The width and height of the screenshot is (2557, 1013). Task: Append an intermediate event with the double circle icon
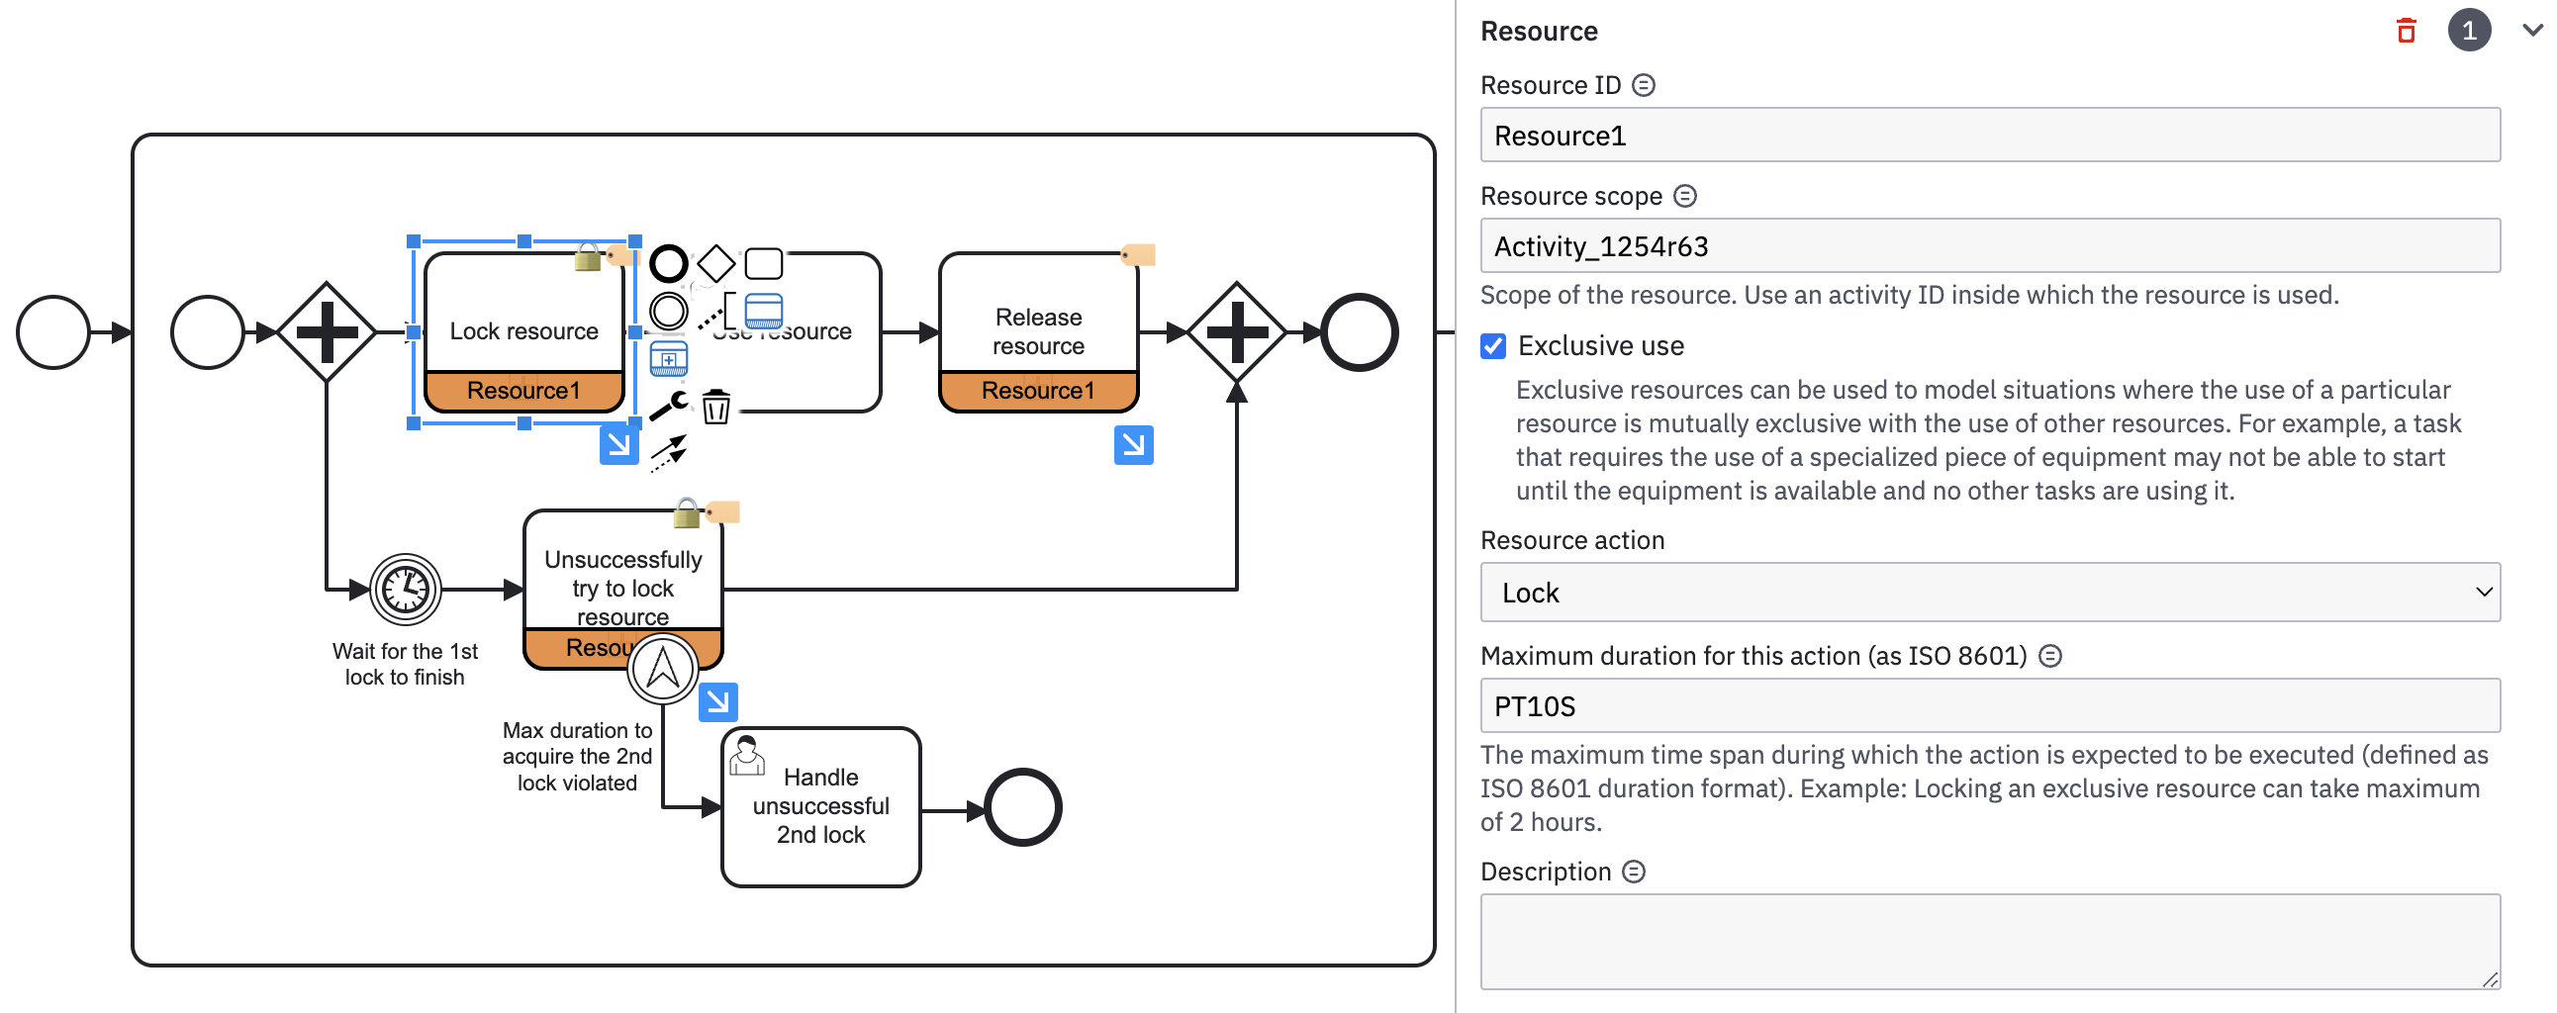(668, 312)
